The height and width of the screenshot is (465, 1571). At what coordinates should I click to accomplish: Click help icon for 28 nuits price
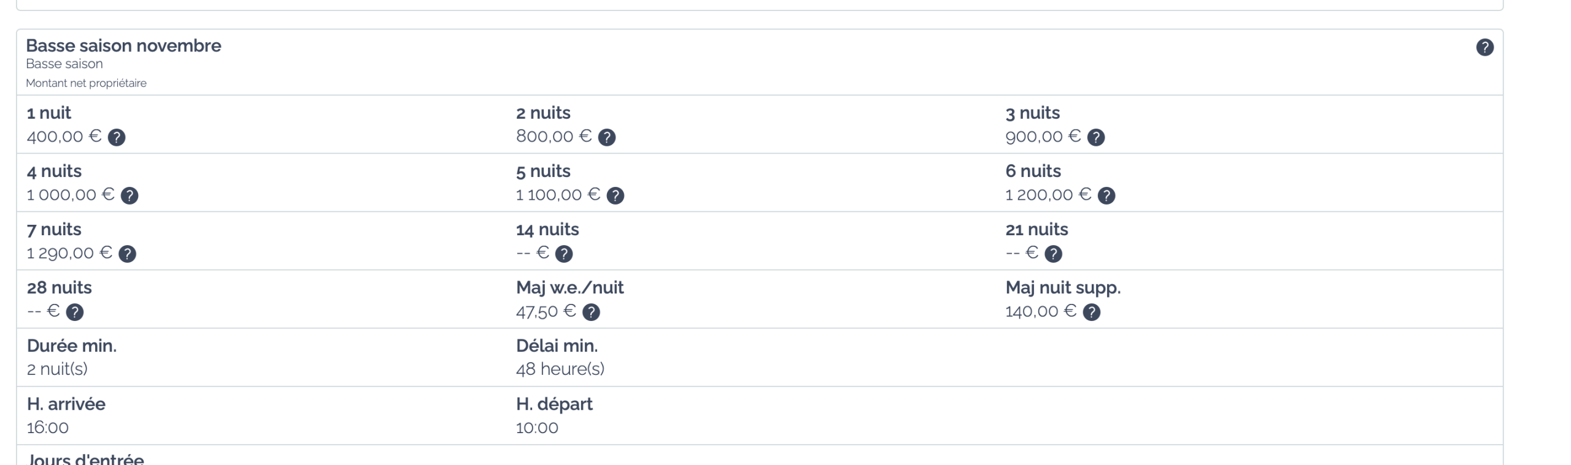coord(75,312)
